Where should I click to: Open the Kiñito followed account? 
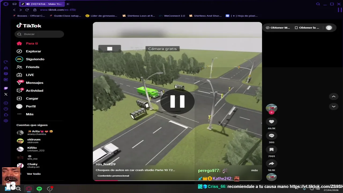[x=31, y=149]
